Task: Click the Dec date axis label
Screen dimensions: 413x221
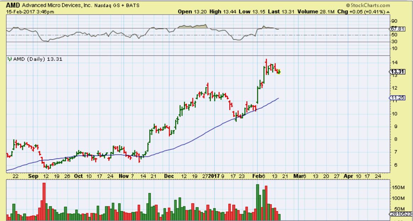Action: (169, 176)
